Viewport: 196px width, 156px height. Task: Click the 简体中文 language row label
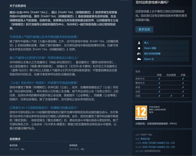tap(140, 79)
